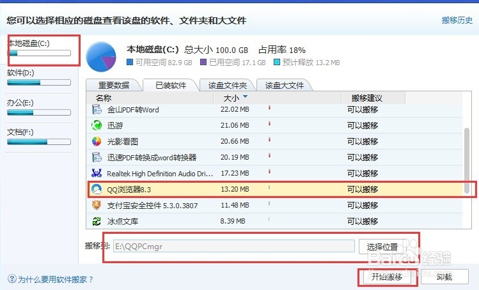Click the 支付宝安全控件 shield icon
The width and height of the screenshot is (479, 290).
tap(97, 205)
